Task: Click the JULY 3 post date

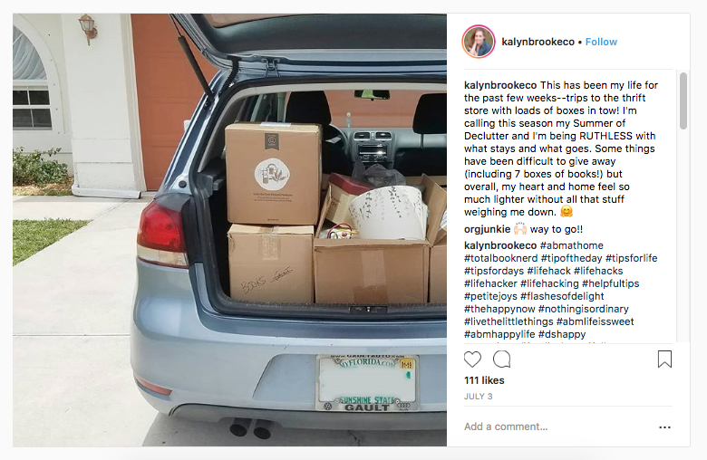Action: point(478,397)
